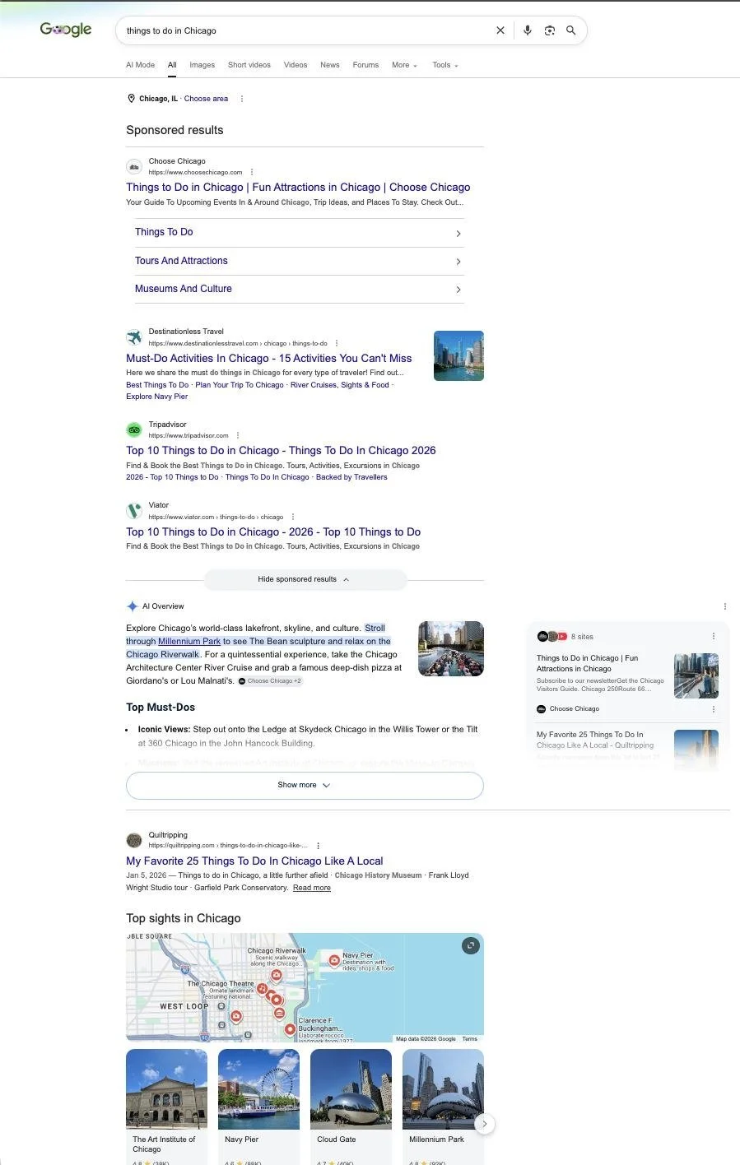Click the location pin icon near Chicago, IL
This screenshot has width=740, height=1165.
[131, 99]
